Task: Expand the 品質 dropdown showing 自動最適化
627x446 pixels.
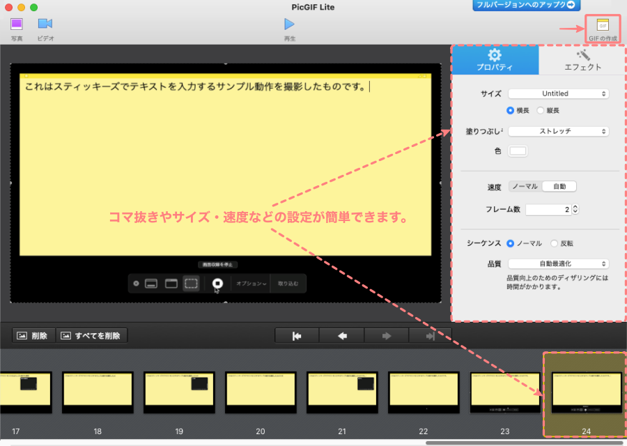Action: click(x=558, y=263)
